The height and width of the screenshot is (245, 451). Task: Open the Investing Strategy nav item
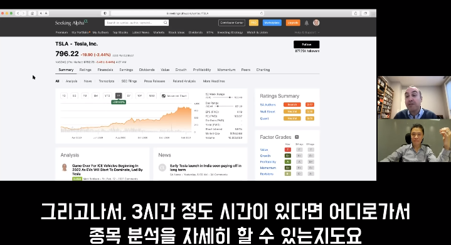click(230, 33)
